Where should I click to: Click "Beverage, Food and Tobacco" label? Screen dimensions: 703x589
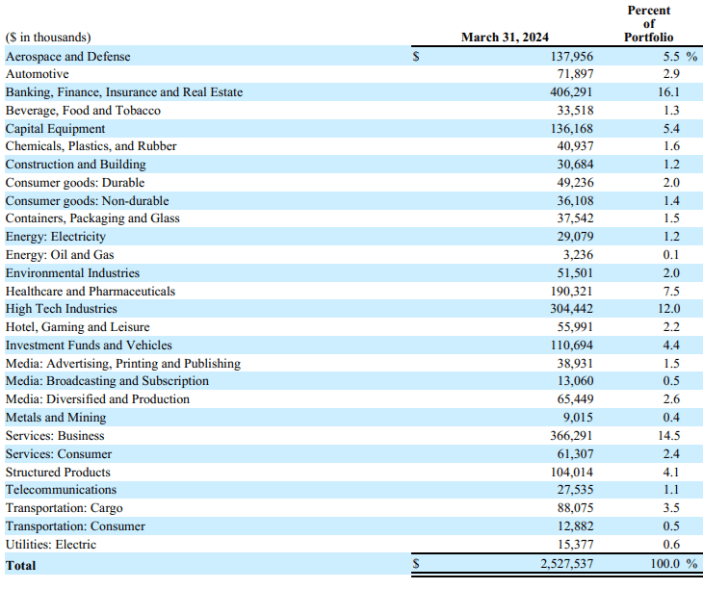(83, 110)
